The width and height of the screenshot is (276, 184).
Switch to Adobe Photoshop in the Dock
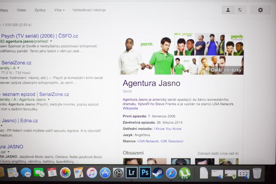(145, 173)
